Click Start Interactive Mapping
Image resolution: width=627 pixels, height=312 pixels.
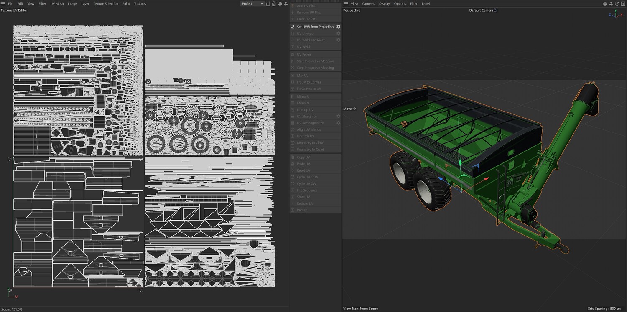pos(316,61)
